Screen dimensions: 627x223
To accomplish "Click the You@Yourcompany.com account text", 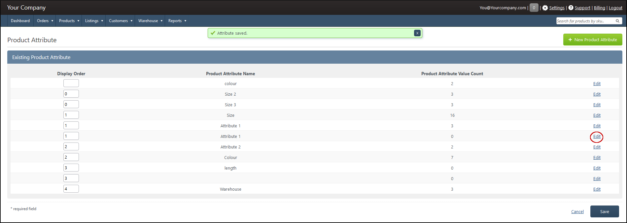I will (503, 8).
